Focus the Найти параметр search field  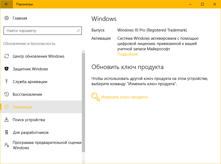tap(40, 31)
